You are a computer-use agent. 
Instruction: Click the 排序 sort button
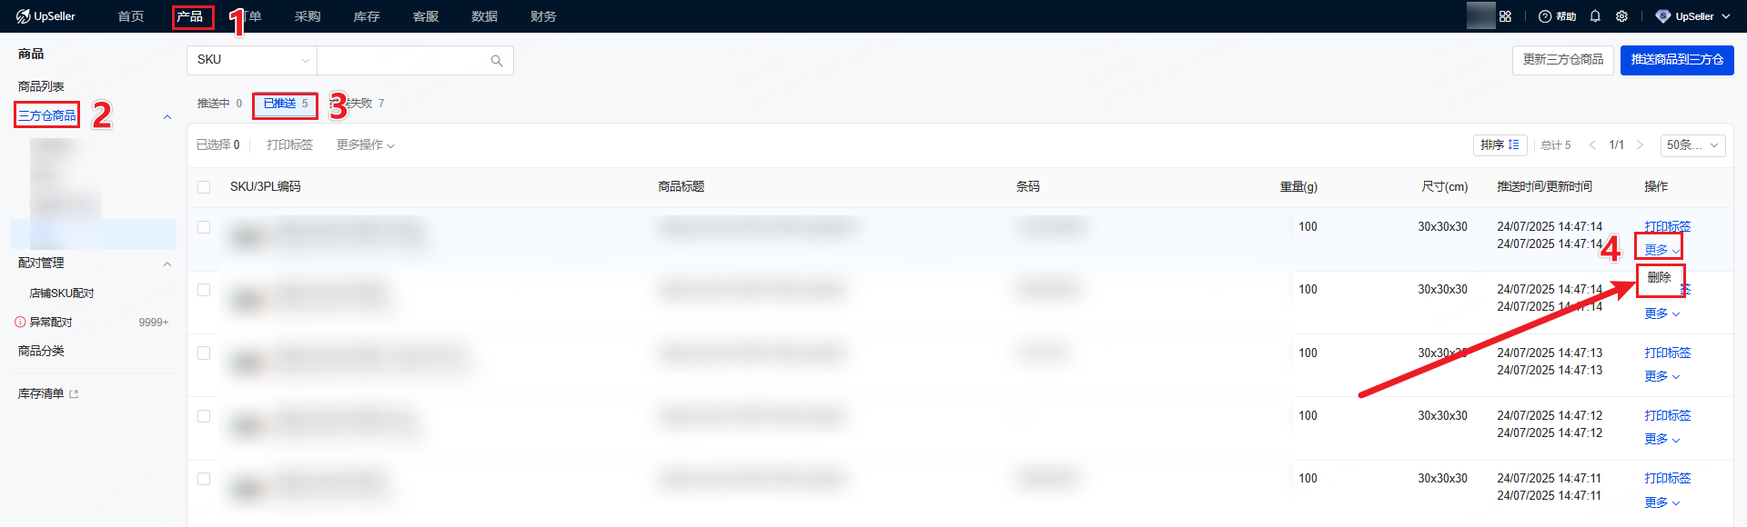click(x=1500, y=145)
